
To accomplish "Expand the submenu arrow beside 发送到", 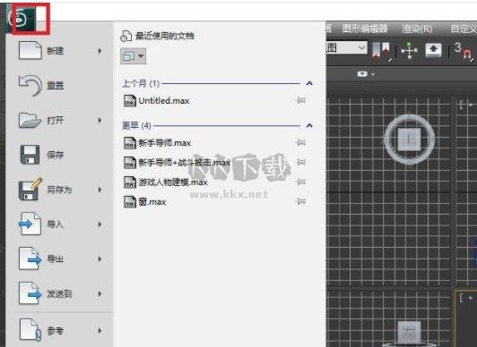I will (x=100, y=294).
